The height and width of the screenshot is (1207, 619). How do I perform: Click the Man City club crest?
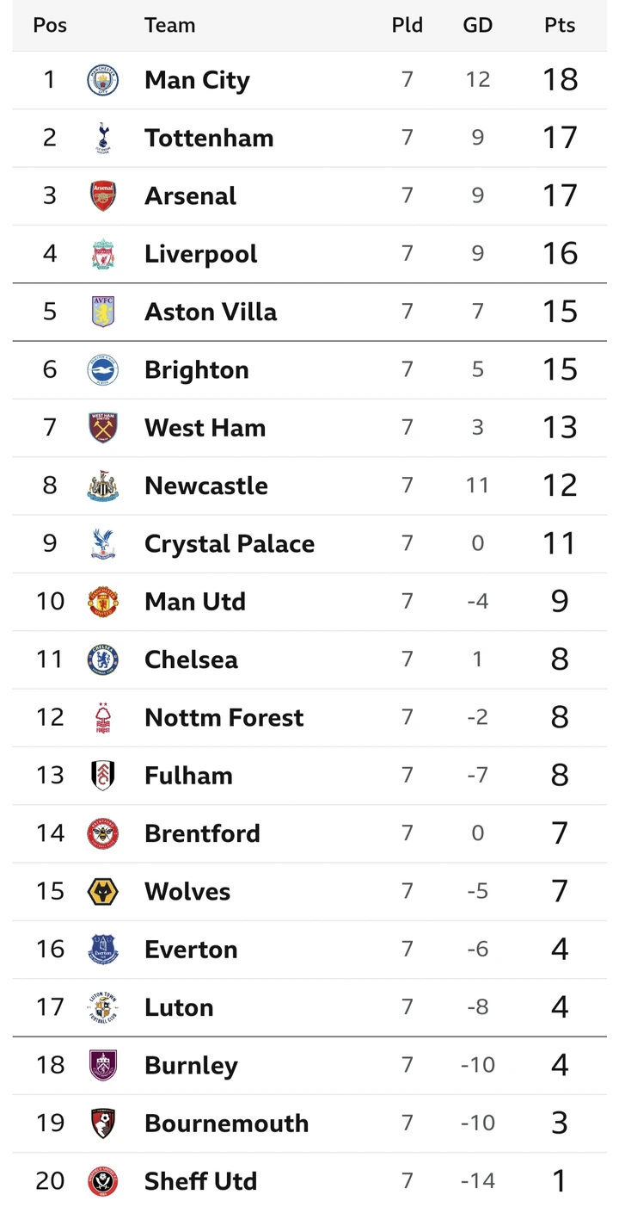click(103, 80)
